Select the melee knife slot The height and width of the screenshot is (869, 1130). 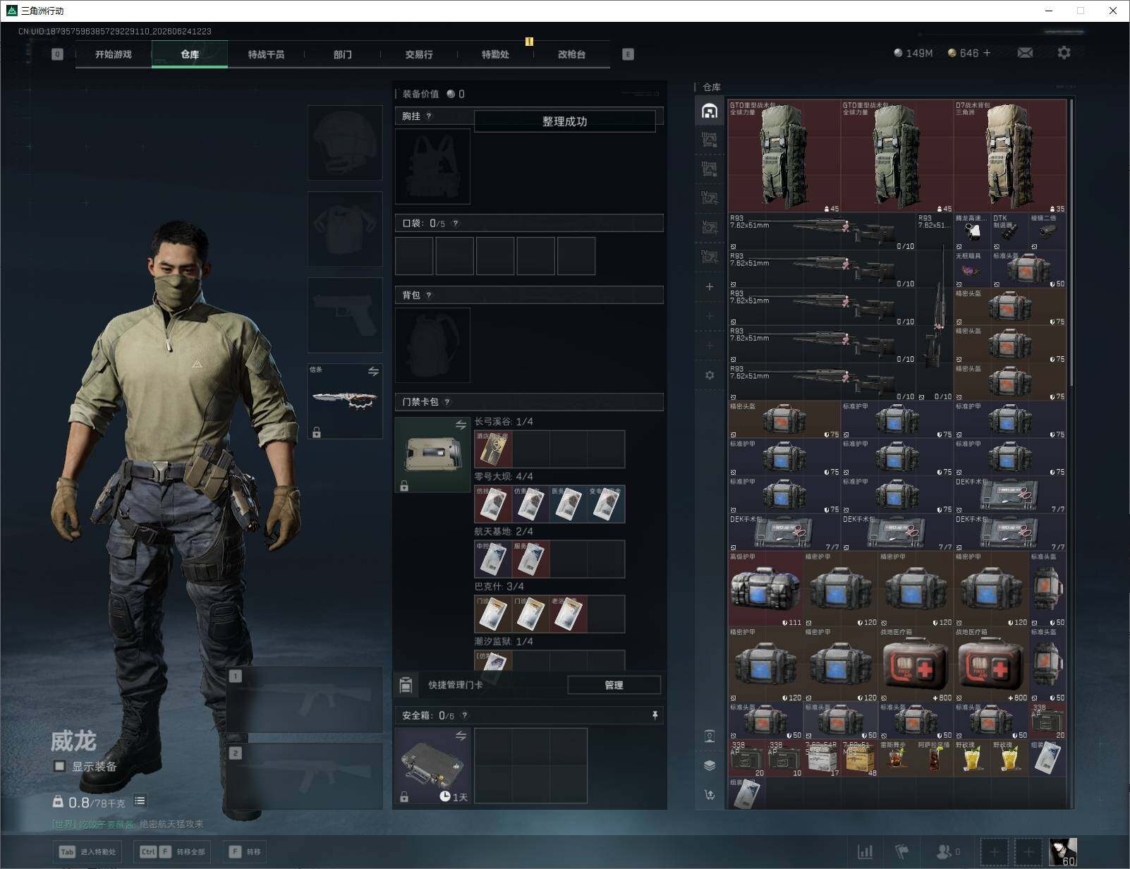[x=345, y=401]
